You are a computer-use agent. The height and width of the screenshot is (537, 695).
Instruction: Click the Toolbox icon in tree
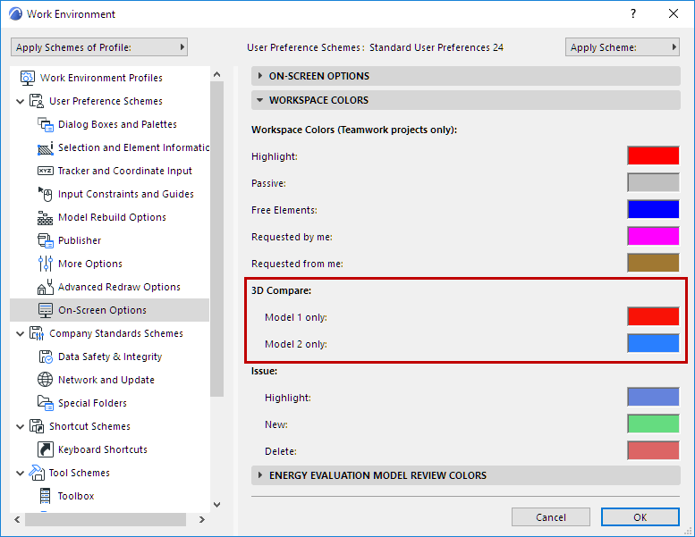(46, 496)
